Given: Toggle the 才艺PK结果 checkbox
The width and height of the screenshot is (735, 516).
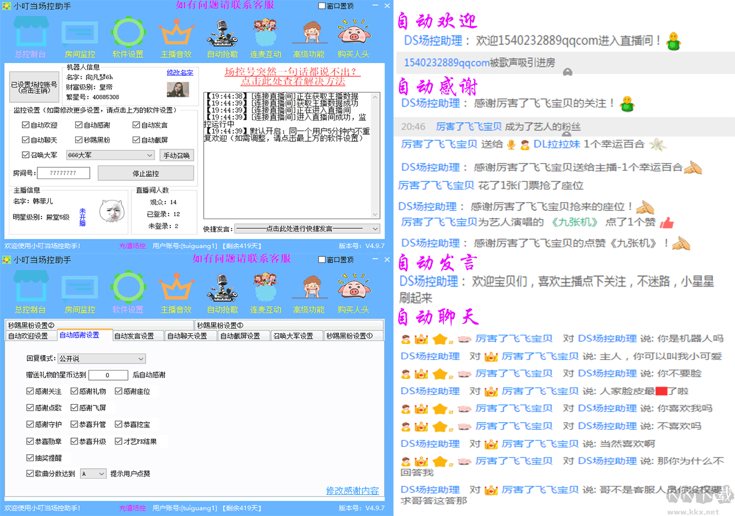Looking at the screenshot, I should tap(118, 441).
